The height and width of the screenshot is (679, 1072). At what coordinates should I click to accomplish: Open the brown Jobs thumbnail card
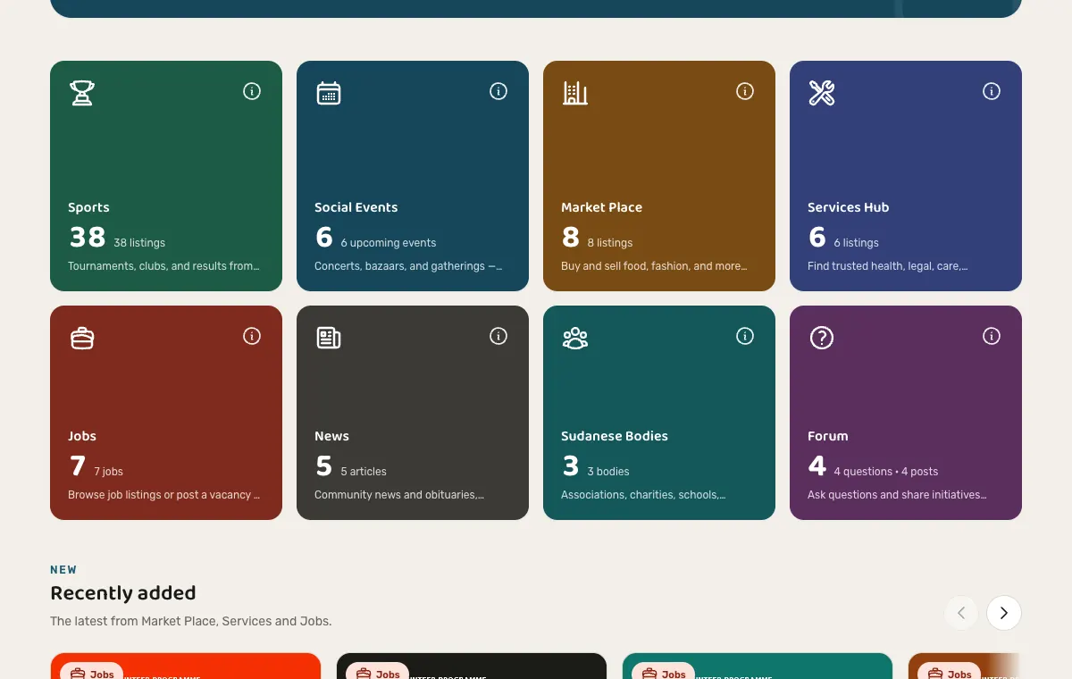pyautogui.click(x=965, y=666)
